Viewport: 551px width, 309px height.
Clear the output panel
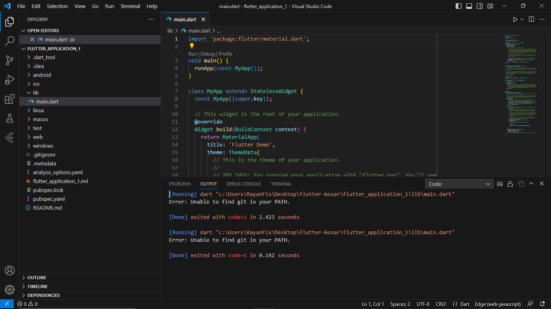(x=500, y=184)
